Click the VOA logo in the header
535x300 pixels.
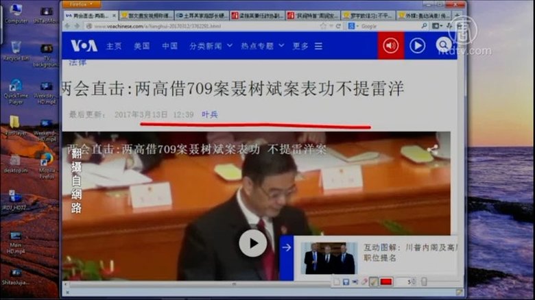pyautogui.click(x=84, y=46)
